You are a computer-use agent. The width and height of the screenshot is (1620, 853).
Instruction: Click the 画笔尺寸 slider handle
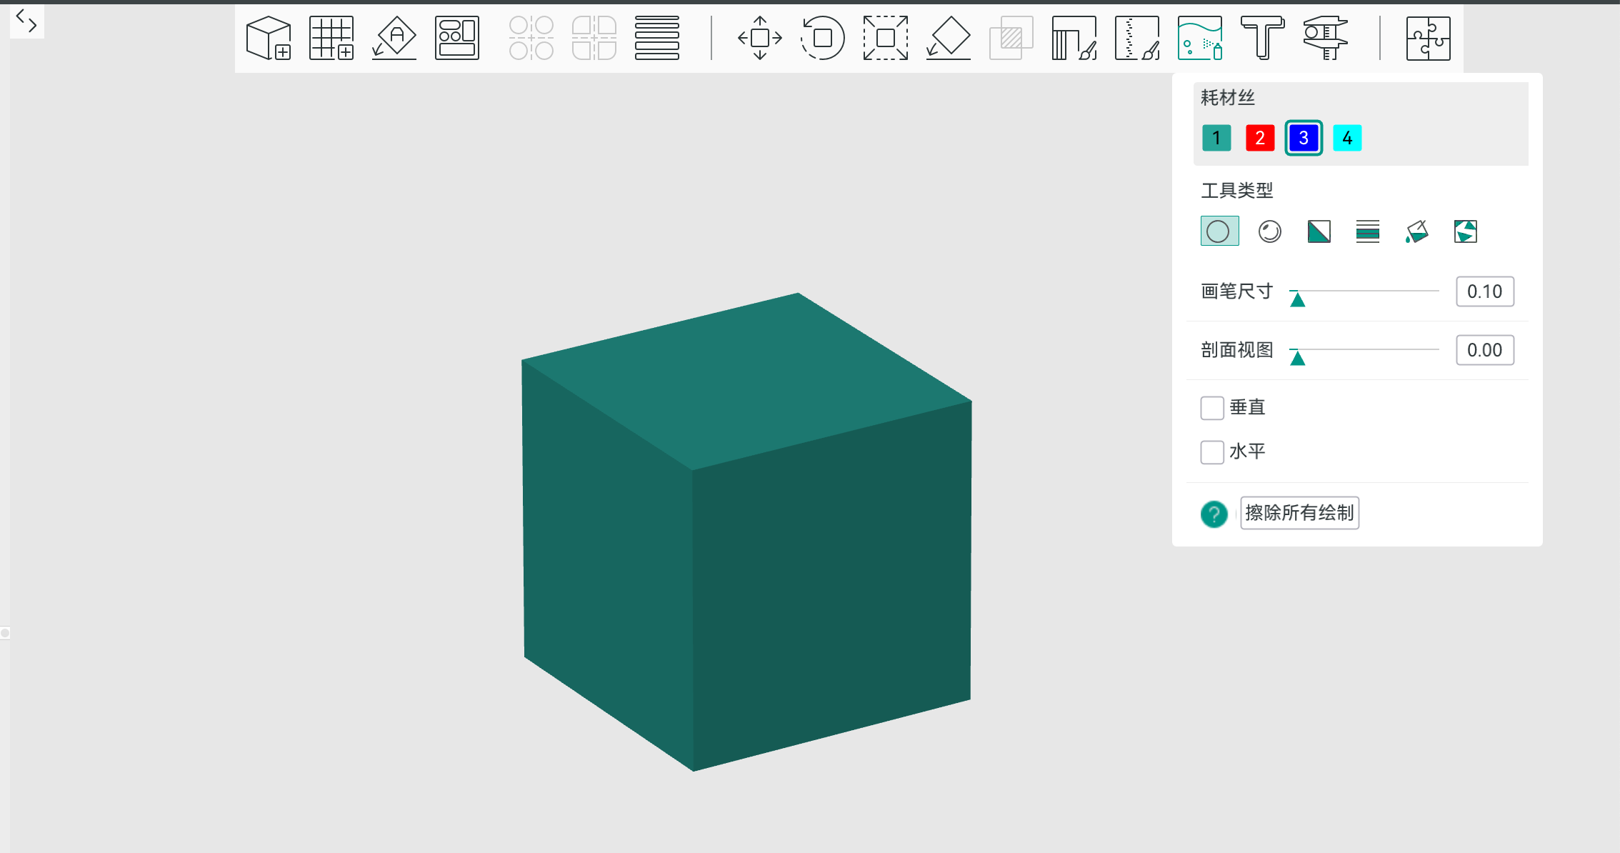[x=1298, y=299]
